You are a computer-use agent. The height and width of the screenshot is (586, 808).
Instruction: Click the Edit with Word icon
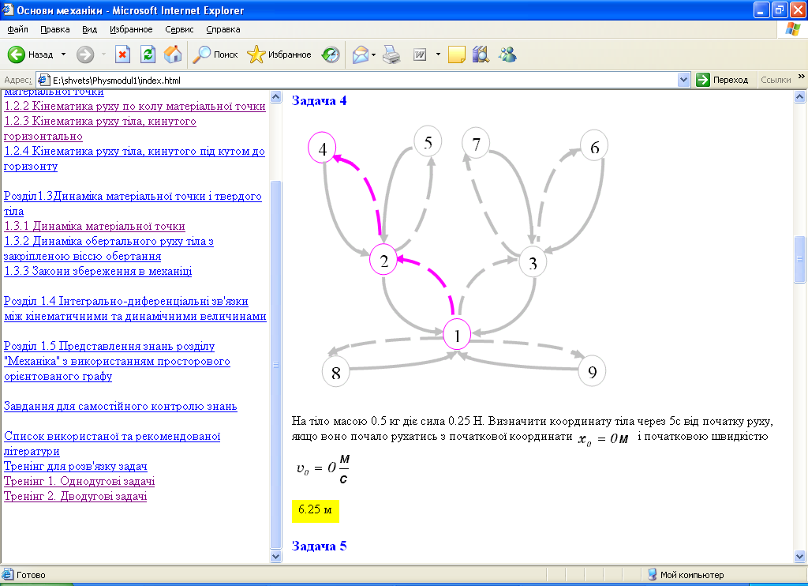[420, 54]
